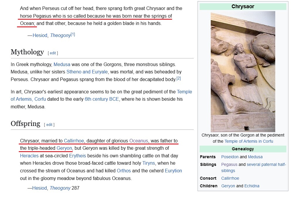Screen dimensions: 294x197
Task: Select the Offspring section heading
Action: coord(25,124)
